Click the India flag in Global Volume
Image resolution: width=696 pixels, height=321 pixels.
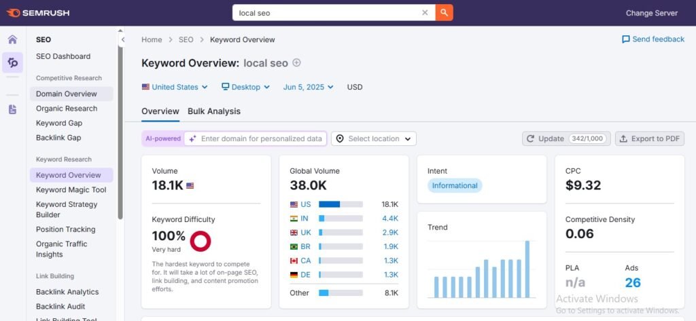pos(294,219)
